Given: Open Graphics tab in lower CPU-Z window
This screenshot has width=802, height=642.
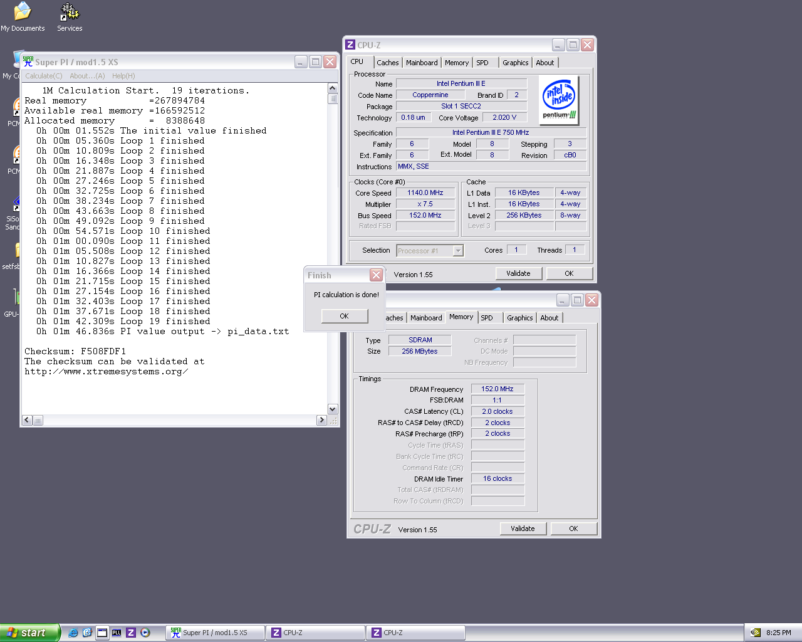Looking at the screenshot, I should point(520,318).
